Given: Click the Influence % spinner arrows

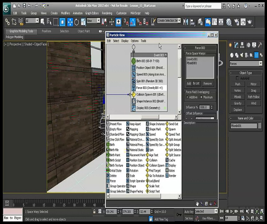Looking at the screenshot, I should click(x=212, y=107).
